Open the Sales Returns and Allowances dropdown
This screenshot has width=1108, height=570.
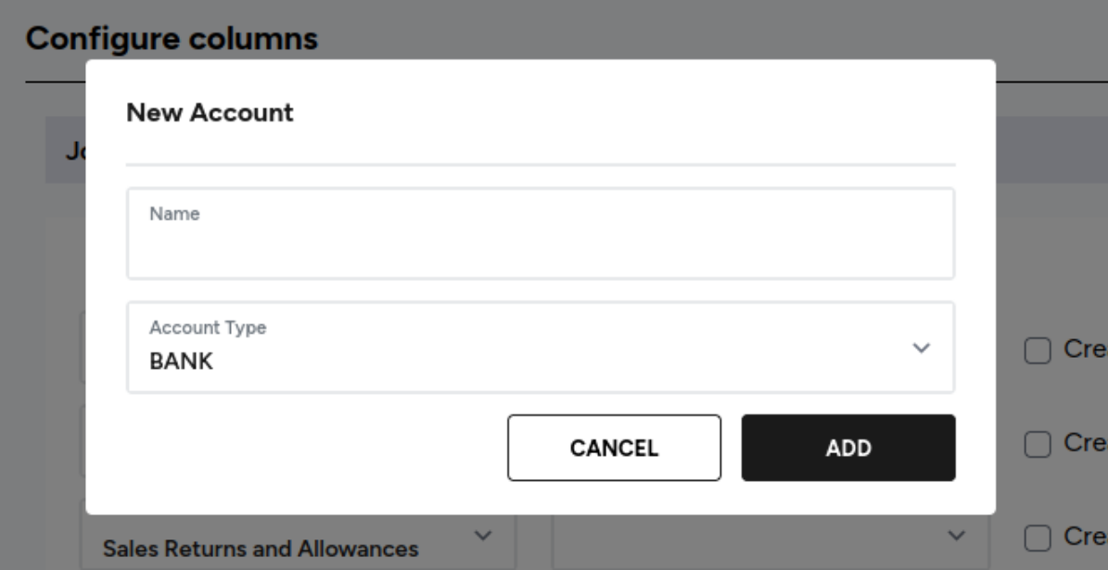coord(299,542)
